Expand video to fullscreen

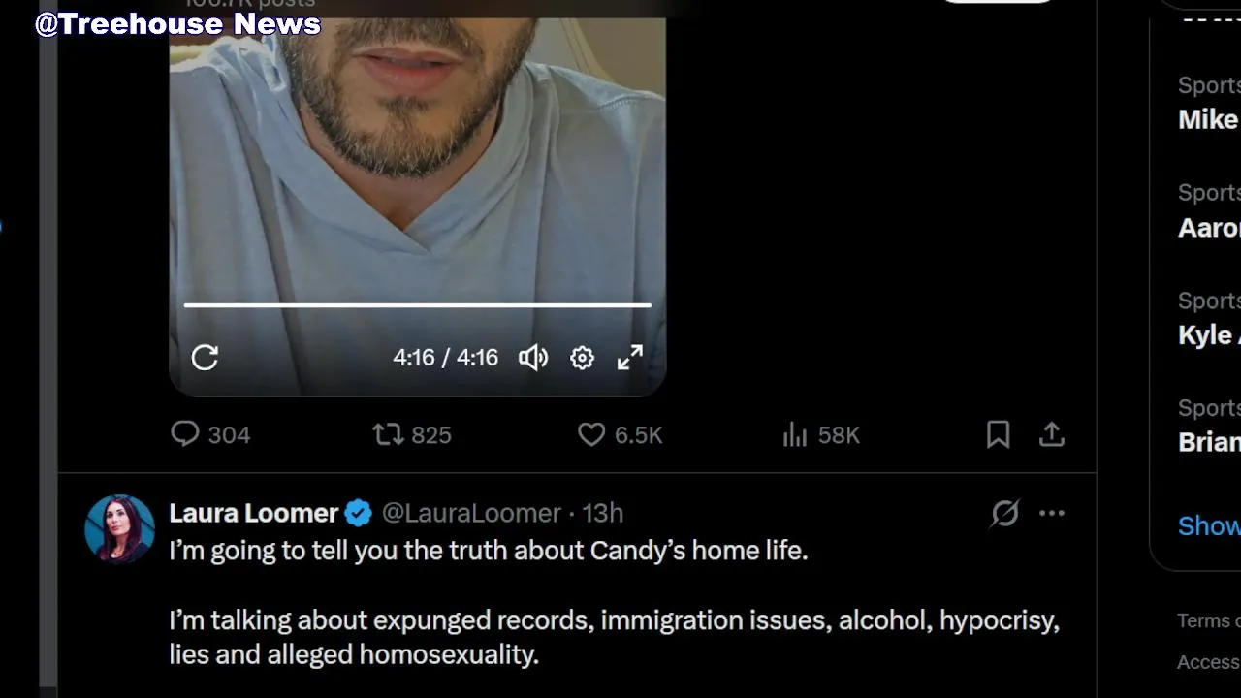(x=630, y=358)
